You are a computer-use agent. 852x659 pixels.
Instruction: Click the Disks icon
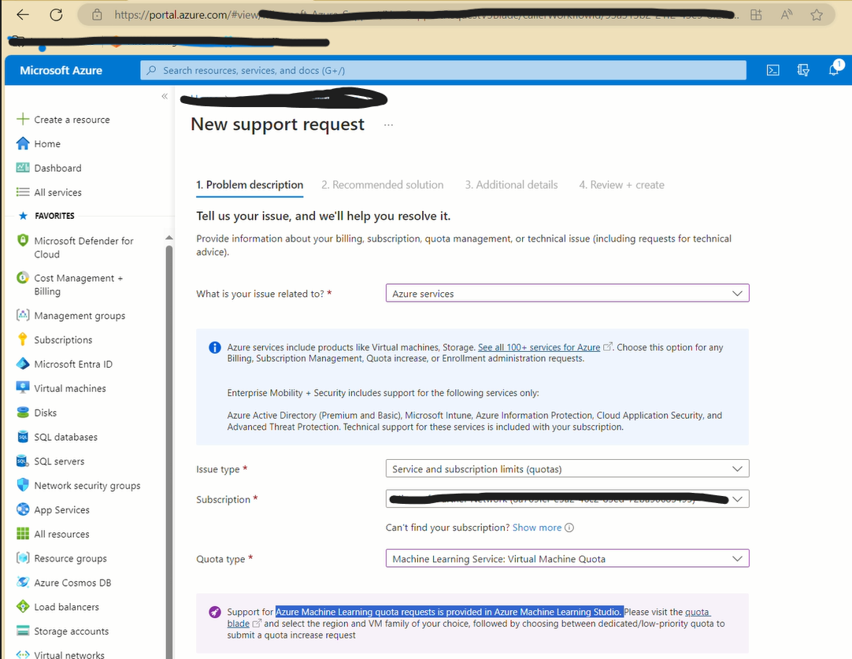tap(23, 413)
